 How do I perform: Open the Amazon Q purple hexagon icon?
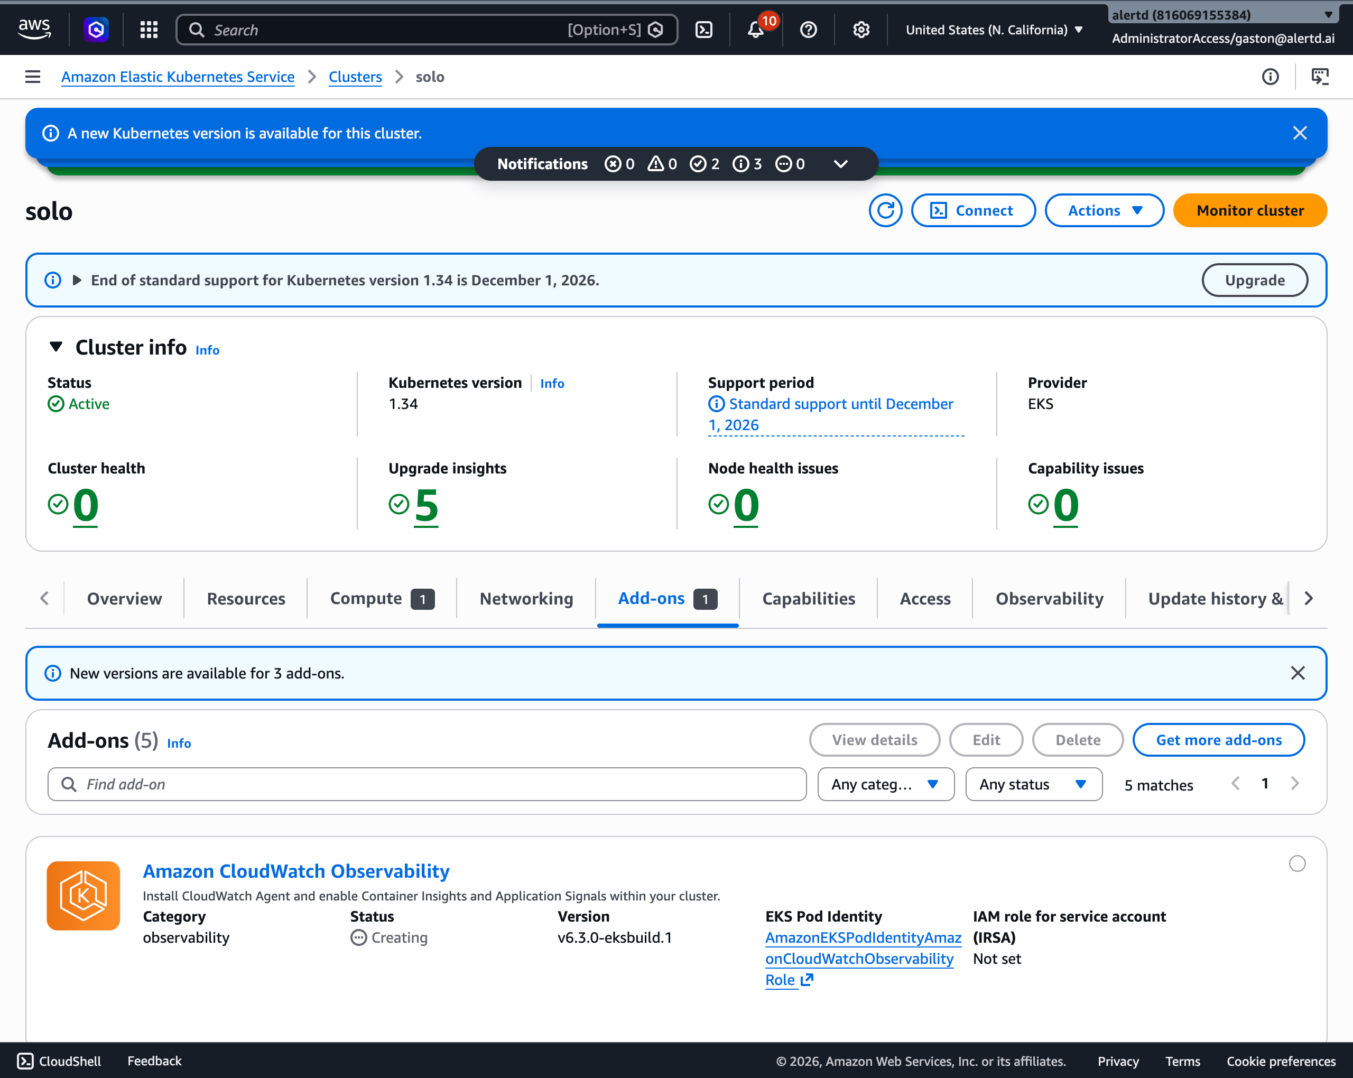tap(96, 30)
